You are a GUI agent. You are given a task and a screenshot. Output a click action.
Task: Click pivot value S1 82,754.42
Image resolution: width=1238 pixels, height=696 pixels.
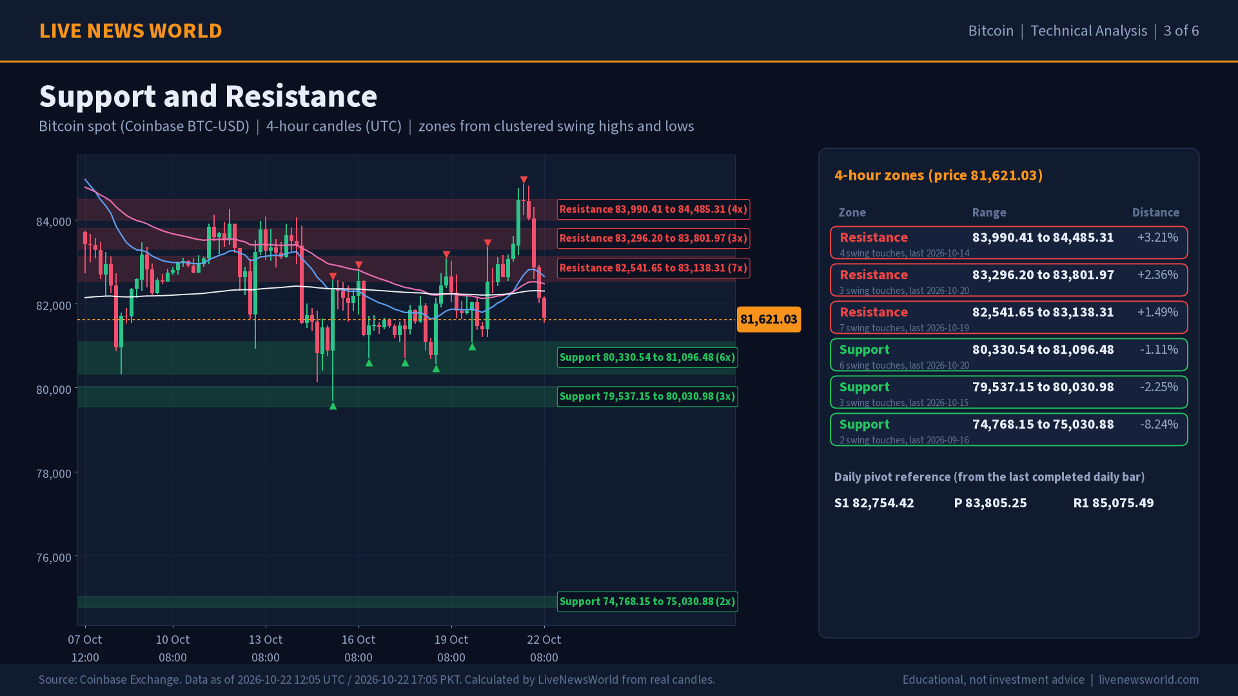pyautogui.click(x=874, y=503)
